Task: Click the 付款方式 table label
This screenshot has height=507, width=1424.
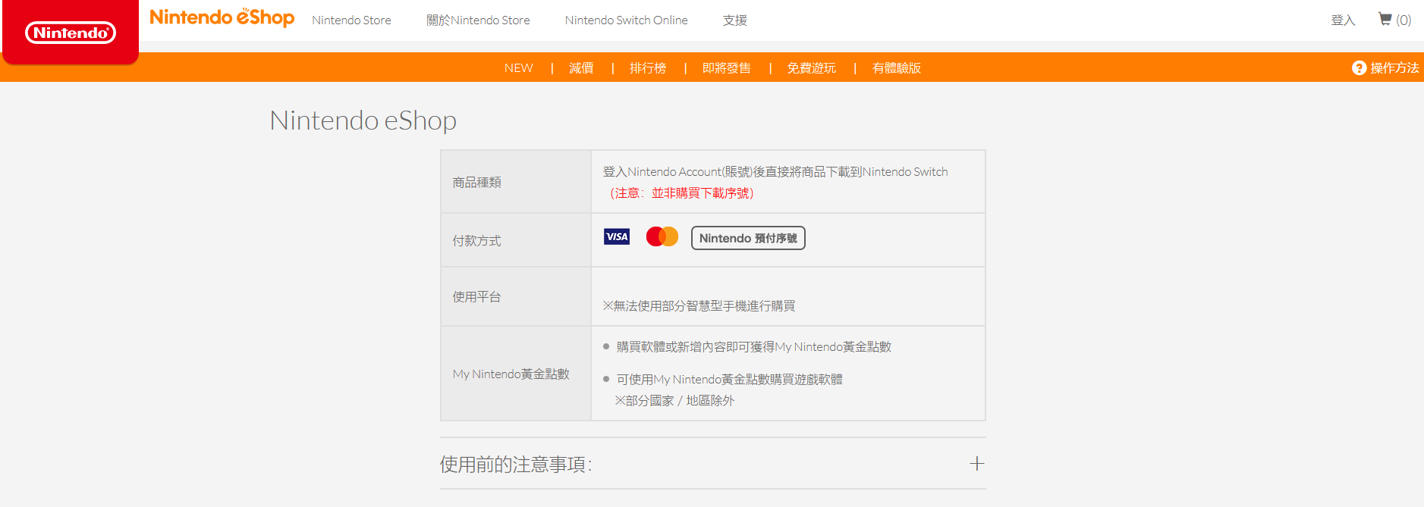Action: (x=476, y=241)
